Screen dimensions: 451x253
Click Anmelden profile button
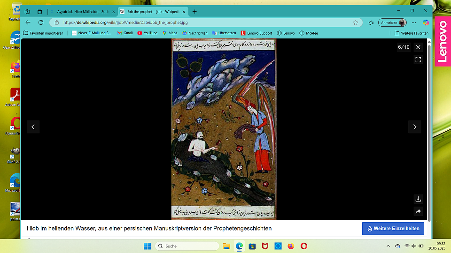click(392, 22)
